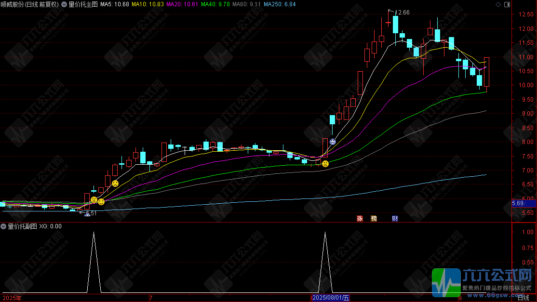The width and height of the screenshot is (537, 302).
Task: Click the orange 榜 event marker
Action: 374,219
